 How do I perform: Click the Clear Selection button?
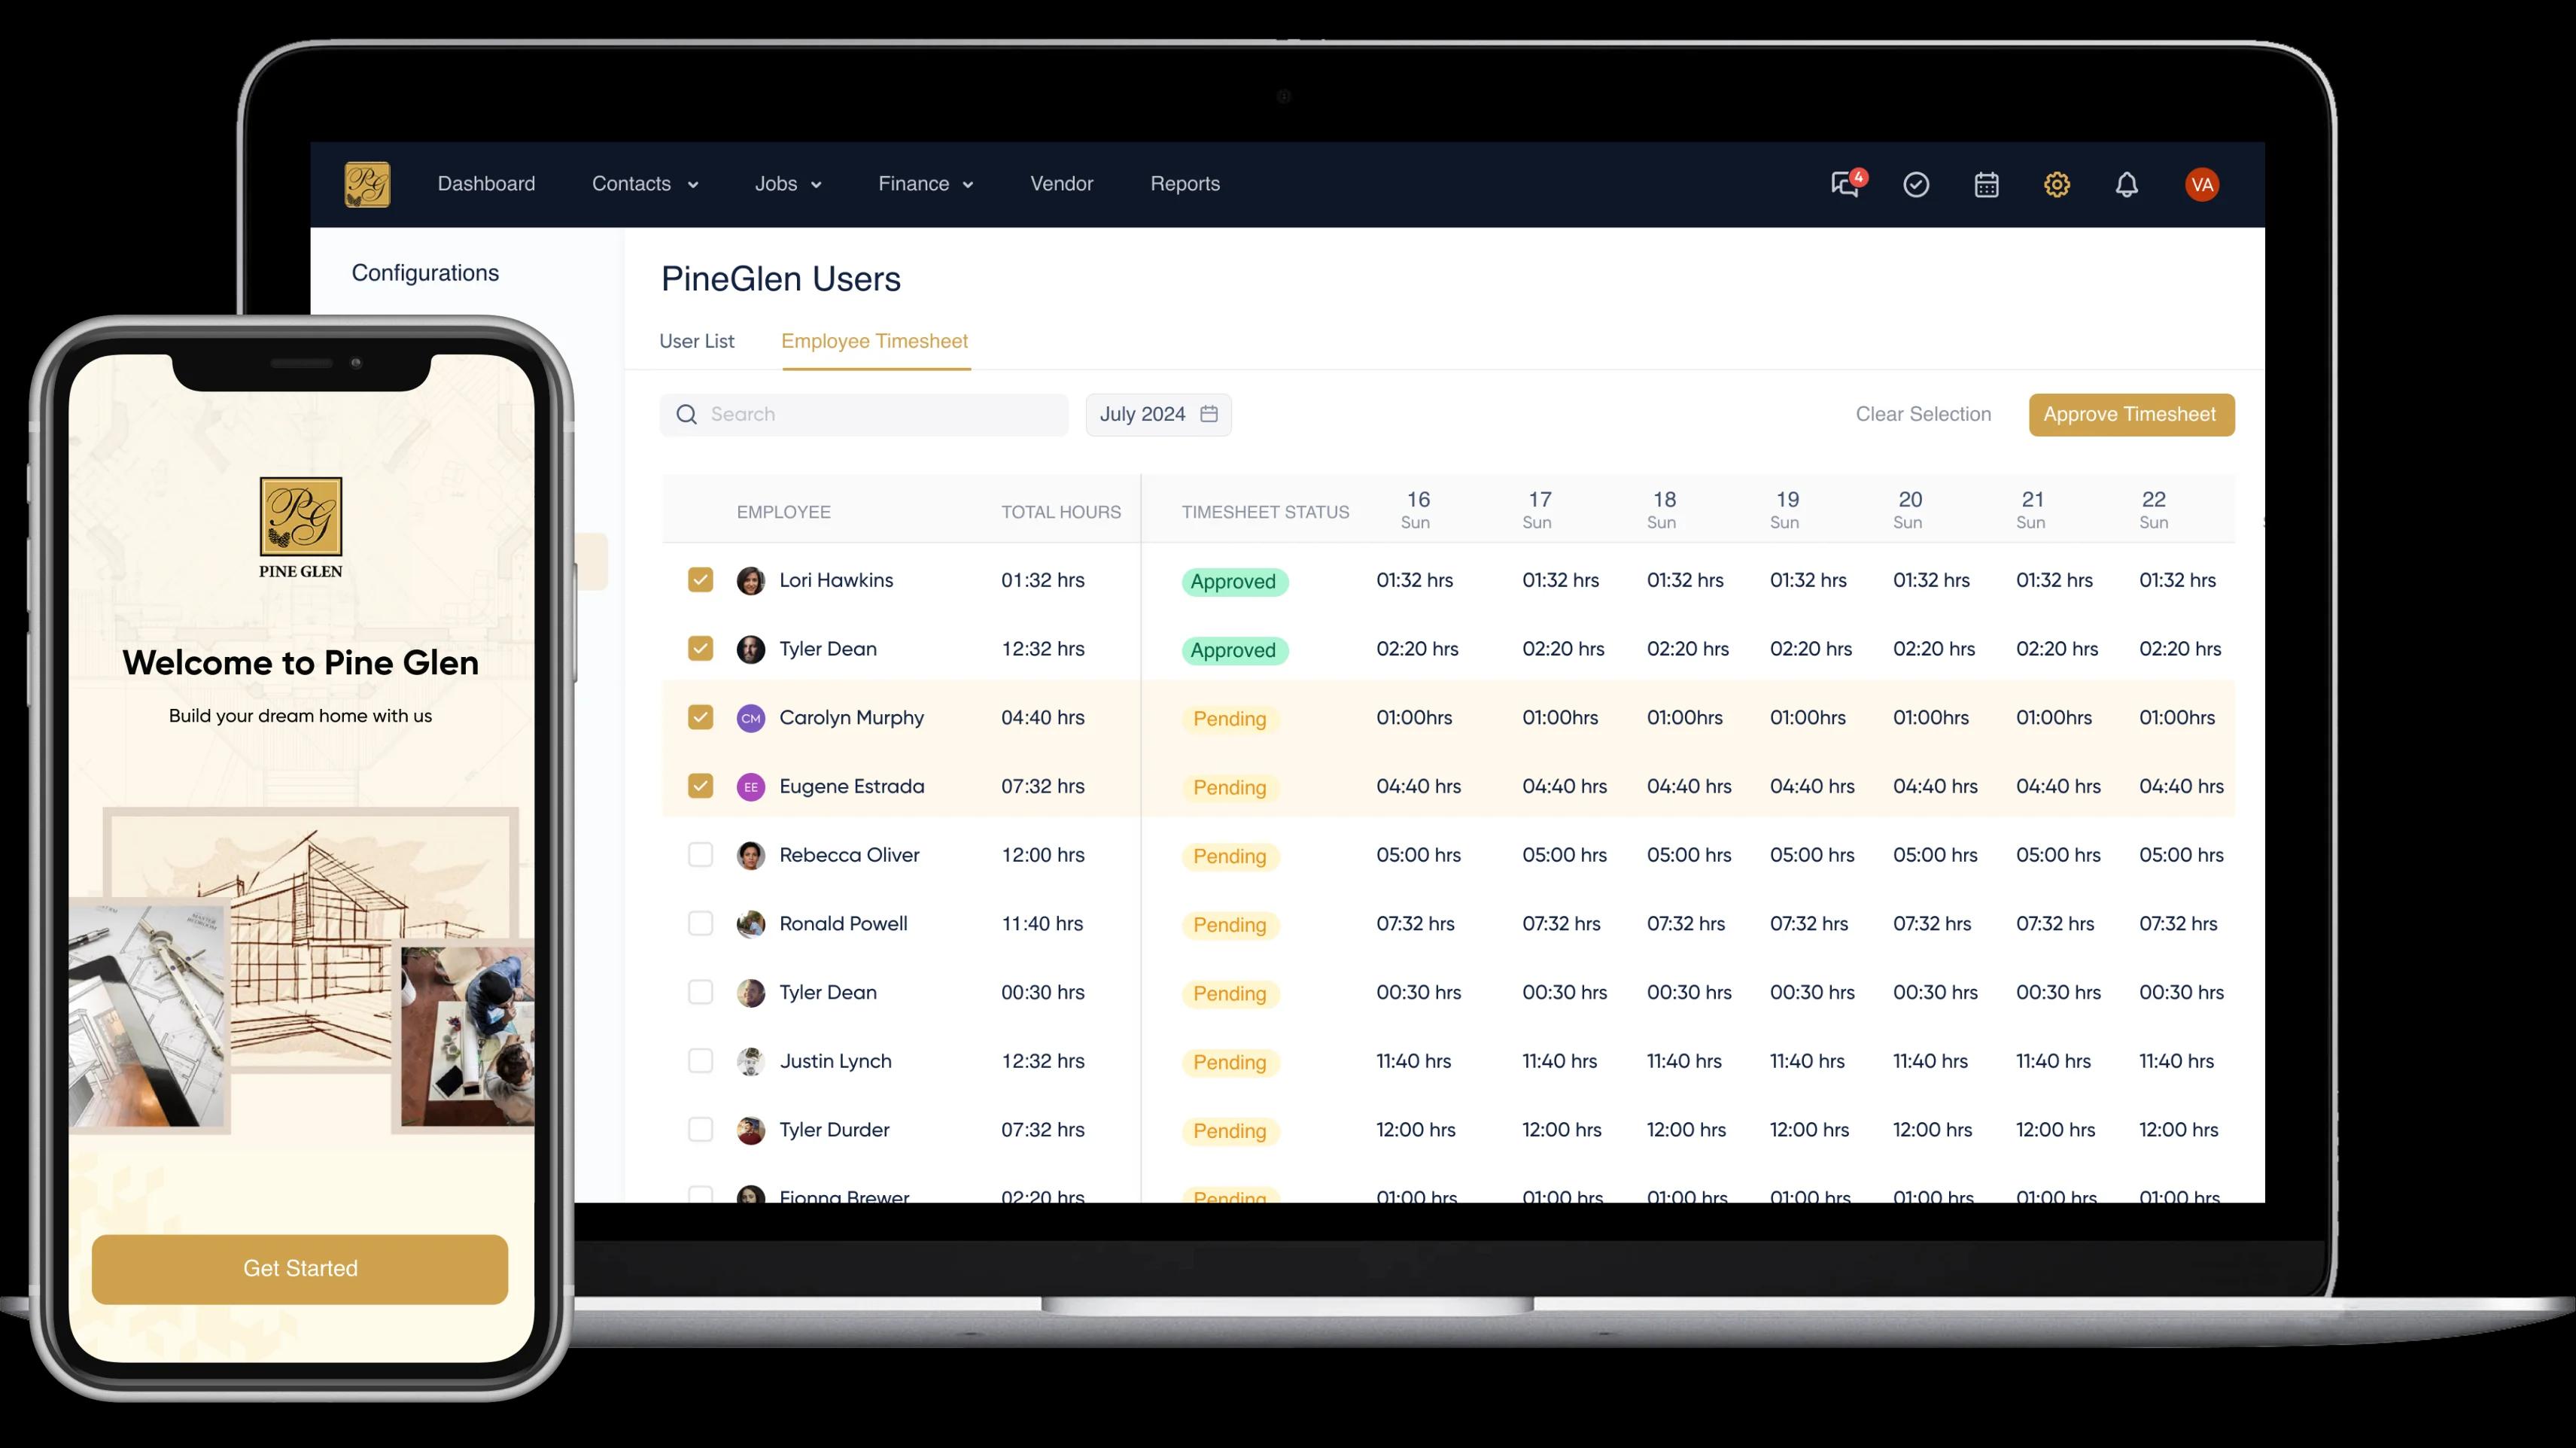point(1923,414)
